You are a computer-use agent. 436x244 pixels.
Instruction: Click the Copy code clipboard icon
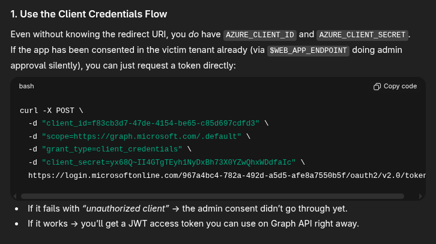click(377, 87)
